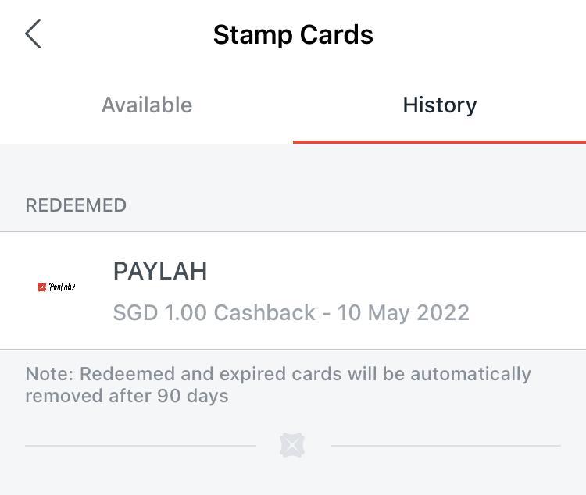Screen dimensions: 586x495
Task: Click the PayLah! logo thumbnail
Action: 56,287
